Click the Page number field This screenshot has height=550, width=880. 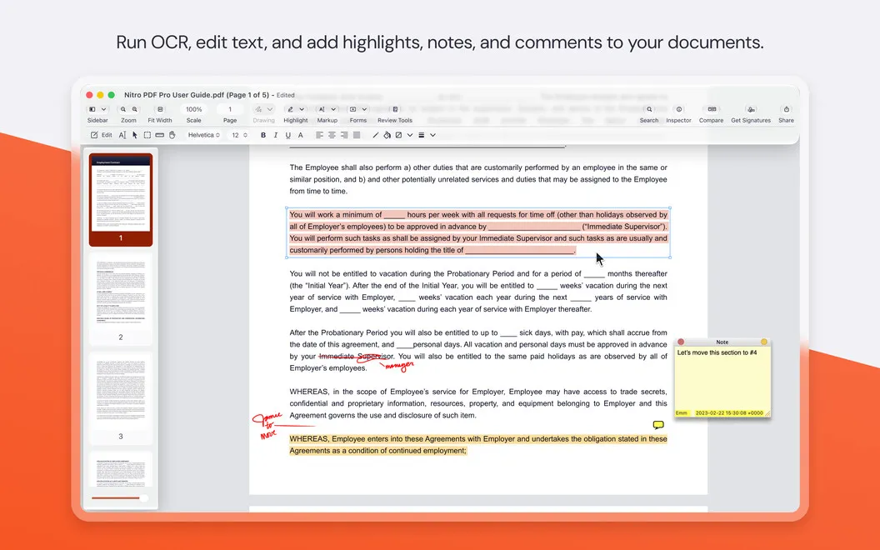[229, 109]
